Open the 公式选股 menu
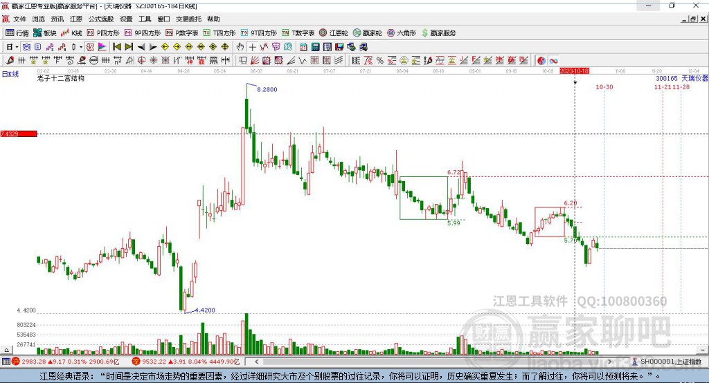The width and height of the screenshot is (709, 383). click(x=101, y=19)
